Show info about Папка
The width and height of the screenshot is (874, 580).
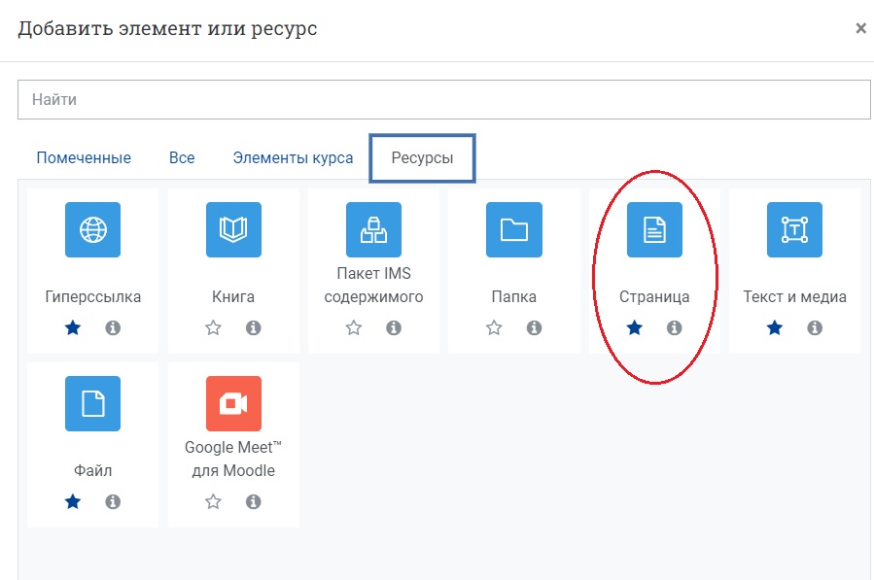pyautogui.click(x=534, y=327)
